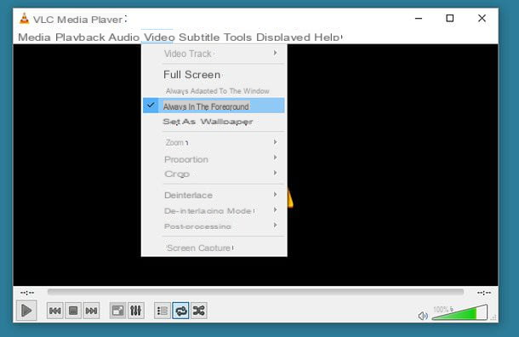
Task: Stop playback with the Stop button
Action: point(73,311)
